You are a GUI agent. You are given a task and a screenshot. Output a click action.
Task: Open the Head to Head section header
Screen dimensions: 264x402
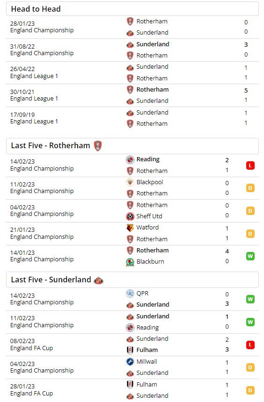[132, 9]
